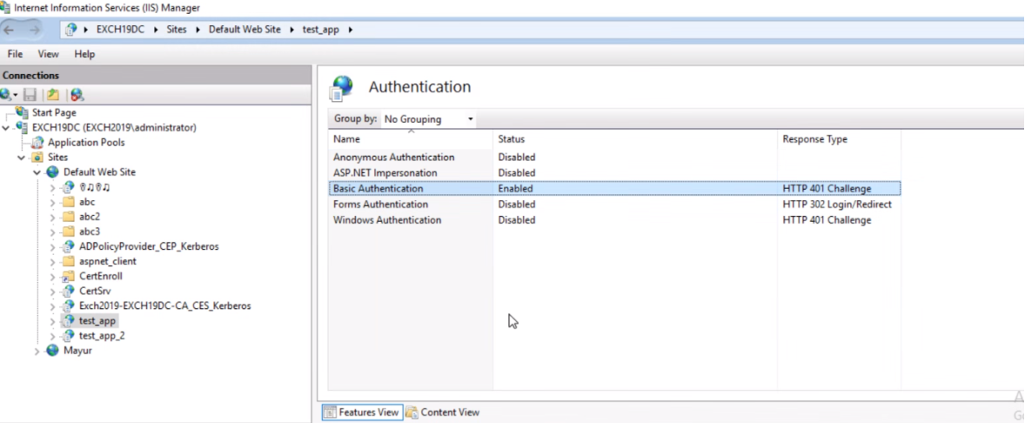Open the Application Pools node icon
1025x423 pixels.
(37, 143)
